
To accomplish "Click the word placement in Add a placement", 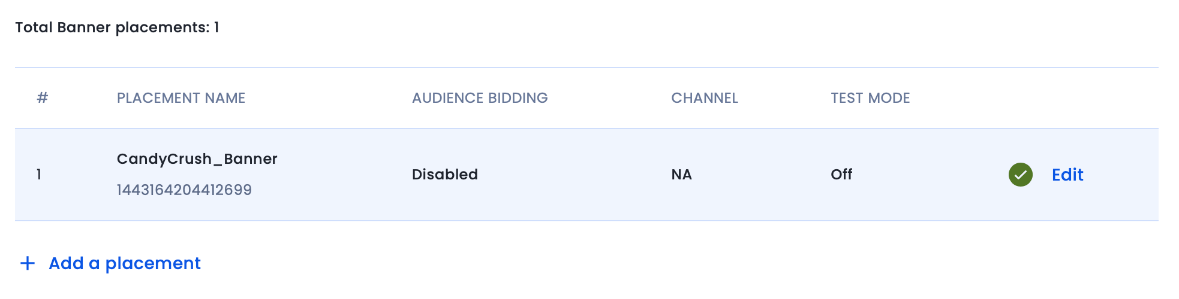I will pos(153,264).
